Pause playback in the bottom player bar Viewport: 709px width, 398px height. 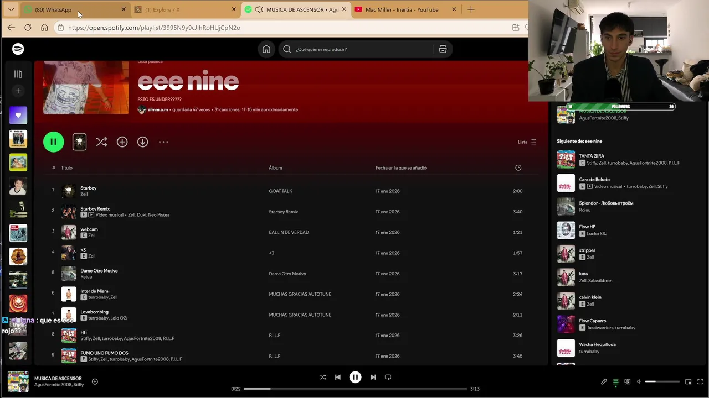click(x=355, y=377)
